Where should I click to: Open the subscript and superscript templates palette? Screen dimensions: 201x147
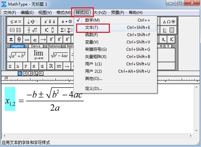pyautogui.click(x=49, y=30)
